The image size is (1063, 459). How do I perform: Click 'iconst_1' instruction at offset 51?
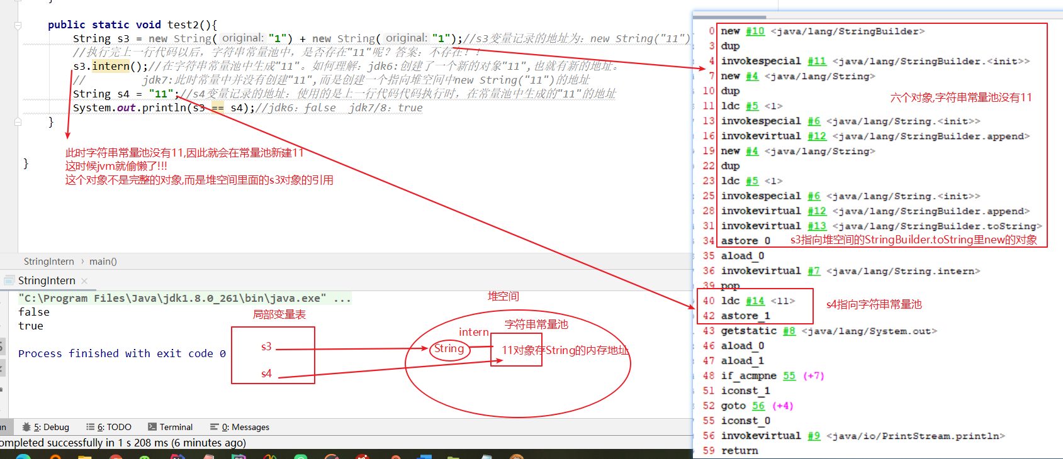pyautogui.click(x=746, y=390)
